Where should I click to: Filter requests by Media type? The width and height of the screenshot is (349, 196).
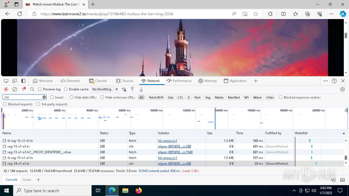tap(219, 97)
